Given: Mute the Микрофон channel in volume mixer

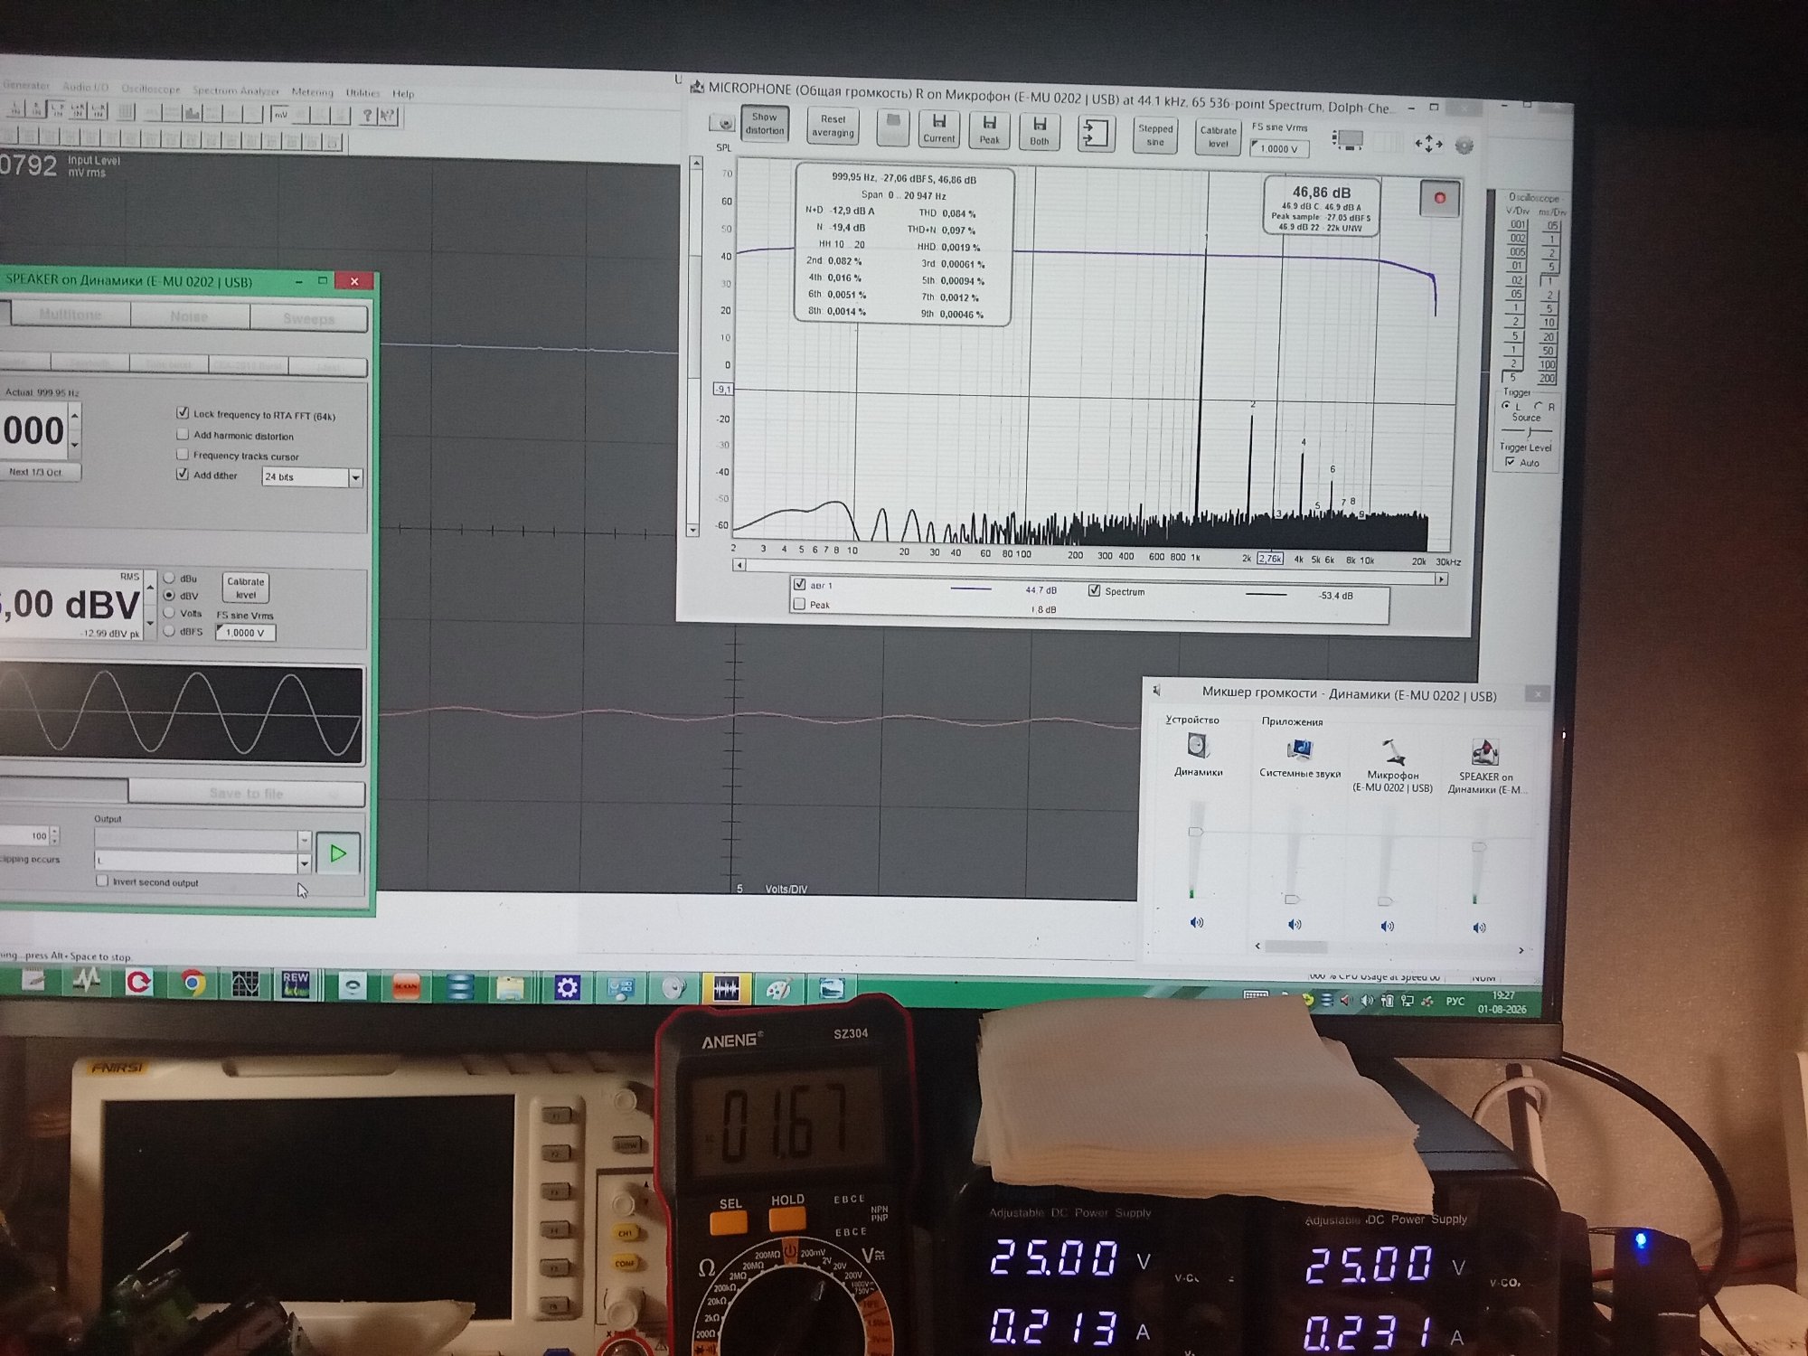Looking at the screenshot, I should [1388, 927].
